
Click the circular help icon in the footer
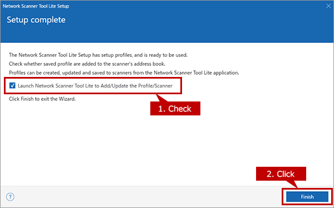click(10, 197)
